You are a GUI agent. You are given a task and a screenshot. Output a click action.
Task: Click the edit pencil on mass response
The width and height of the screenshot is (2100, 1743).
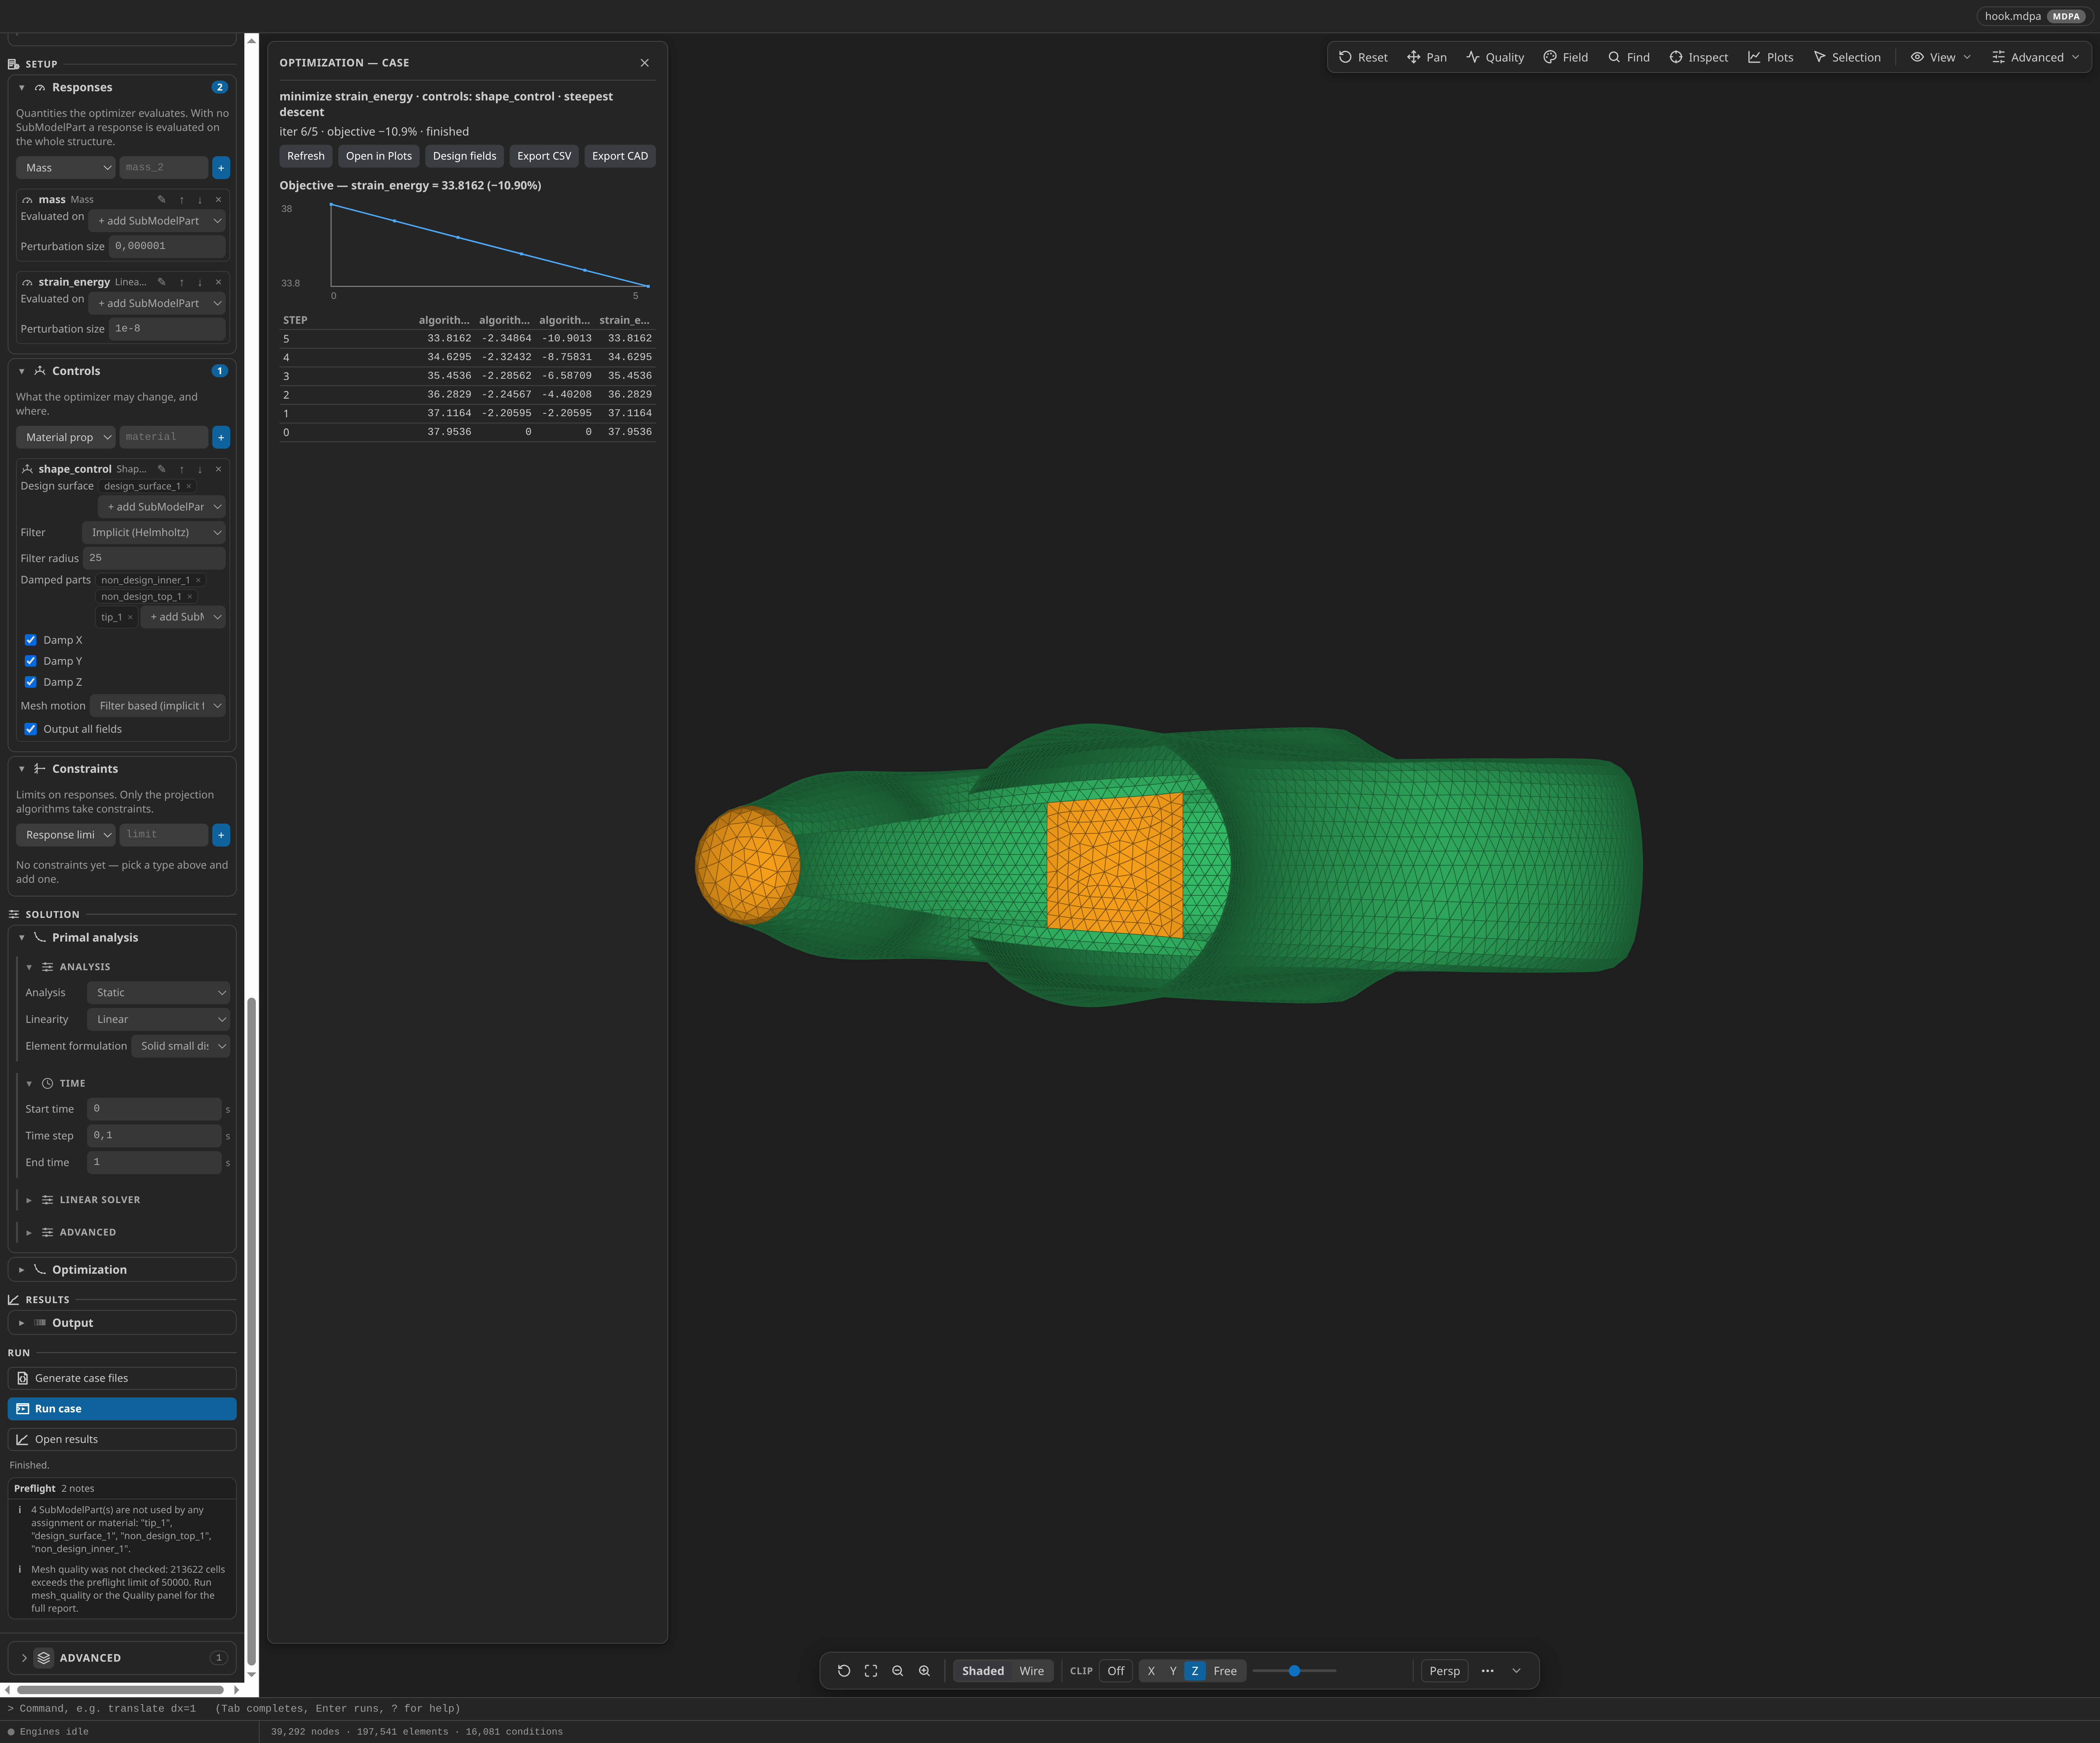click(x=162, y=200)
